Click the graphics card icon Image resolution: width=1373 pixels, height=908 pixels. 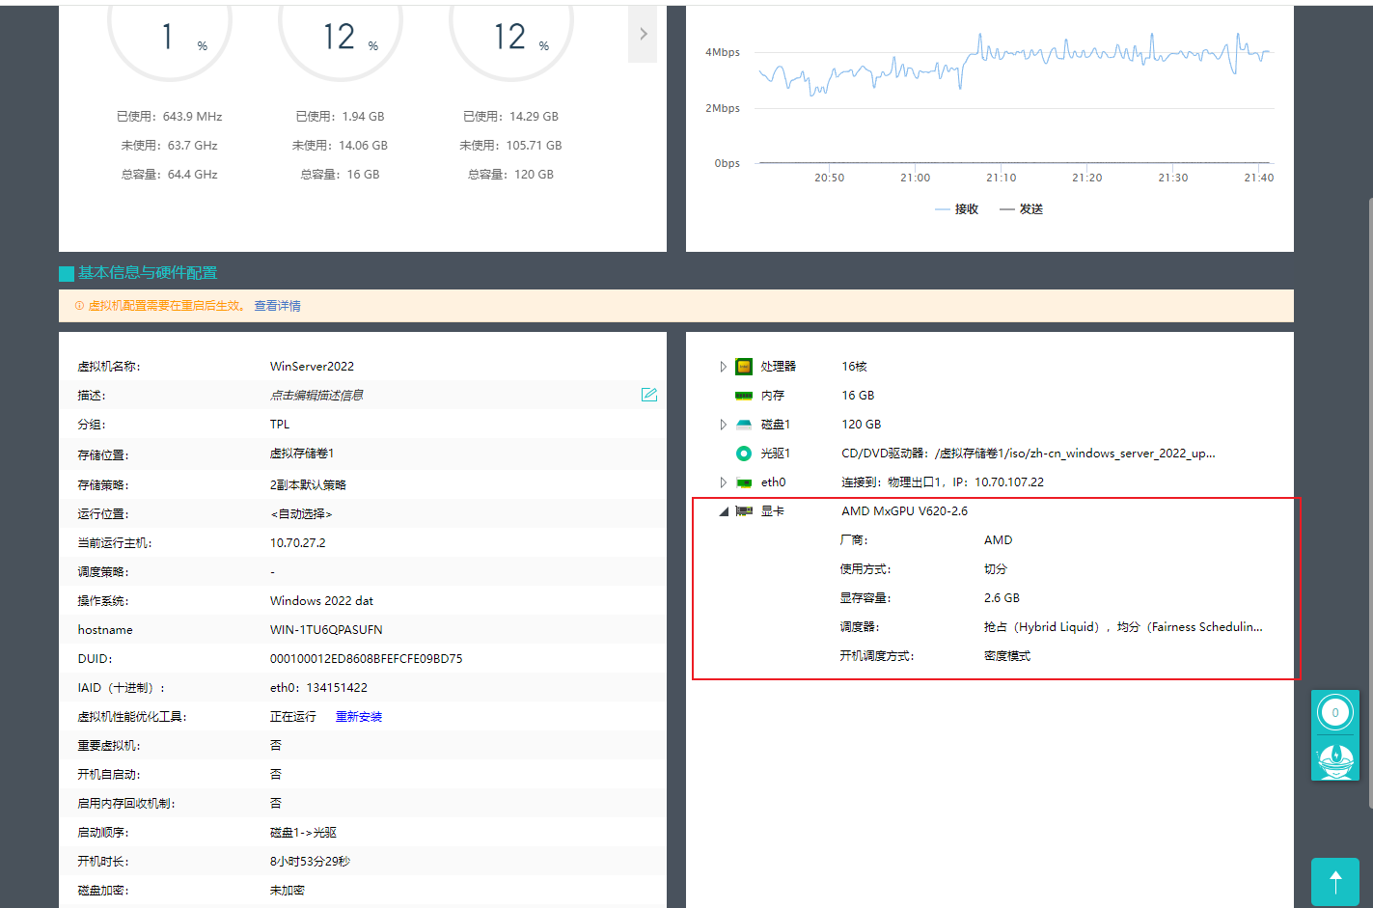tap(743, 511)
